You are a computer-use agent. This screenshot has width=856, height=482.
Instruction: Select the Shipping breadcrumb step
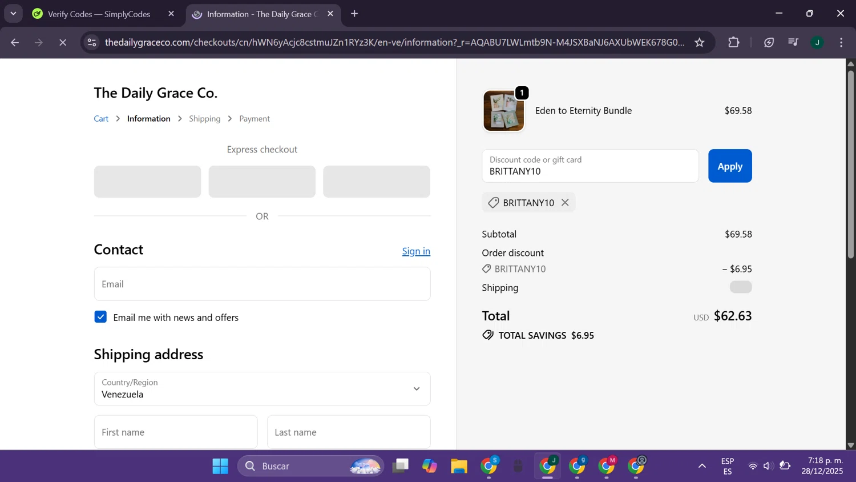tap(204, 119)
